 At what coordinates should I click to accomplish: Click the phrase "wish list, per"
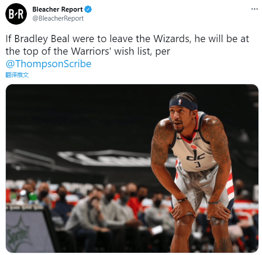(x=142, y=51)
